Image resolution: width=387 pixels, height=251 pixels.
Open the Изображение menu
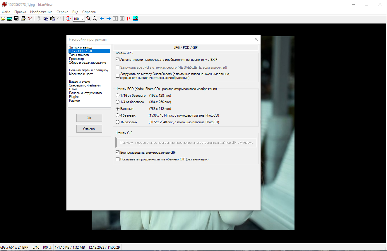pyautogui.click(x=41, y=12)
